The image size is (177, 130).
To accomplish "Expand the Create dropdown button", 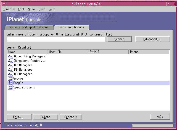I will 71,117.
